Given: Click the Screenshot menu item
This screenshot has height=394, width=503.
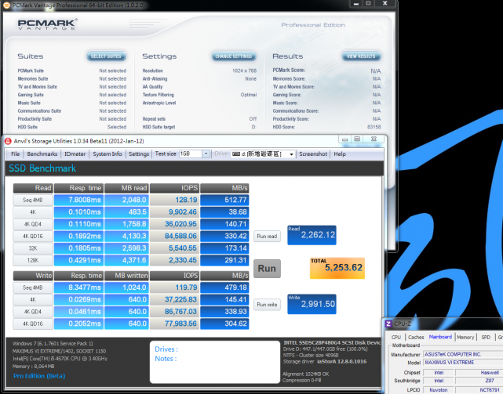Looking at the screenshot, I should pos(313,154).
